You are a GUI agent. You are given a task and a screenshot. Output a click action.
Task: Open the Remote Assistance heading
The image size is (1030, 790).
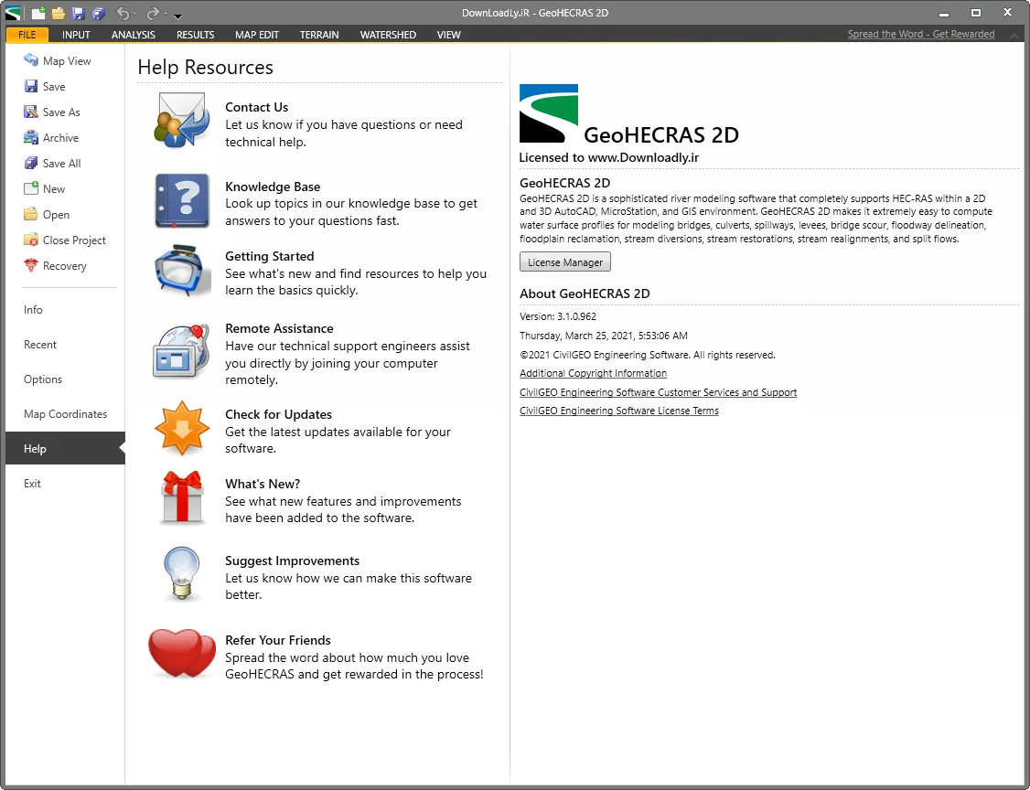pyautogui.click(x=279, y=328)
